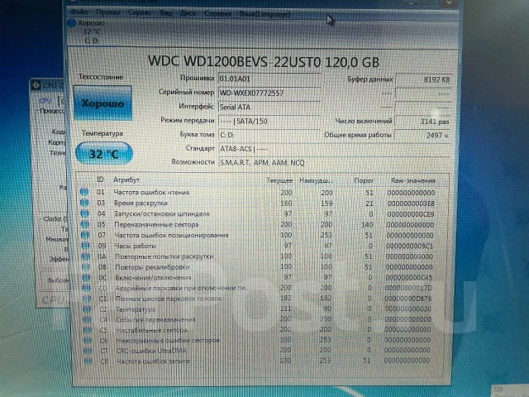Viewport: 529px width, 397px height.
Task: Click raw value 0000000009C1
Action: pos(409,246)
